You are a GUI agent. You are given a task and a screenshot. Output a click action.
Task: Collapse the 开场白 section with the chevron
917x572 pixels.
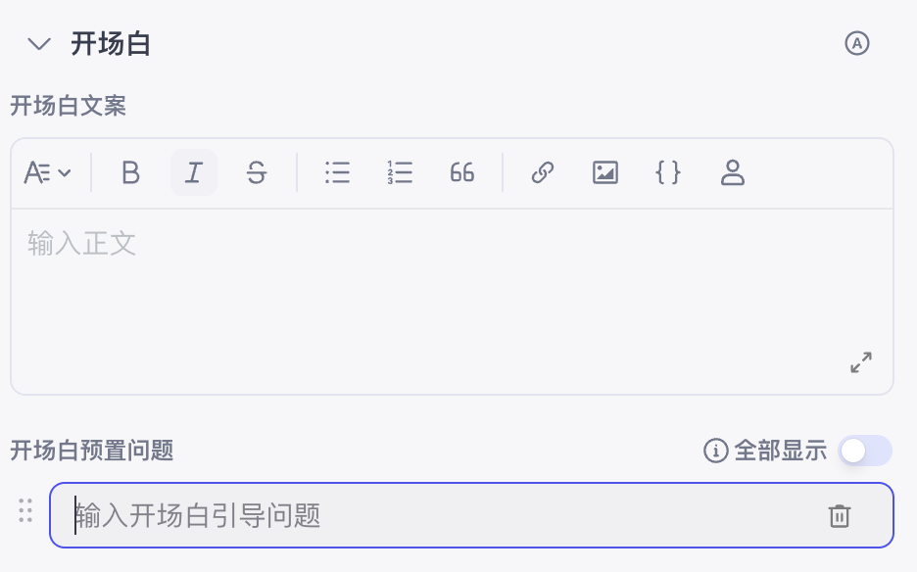(39, 44)
